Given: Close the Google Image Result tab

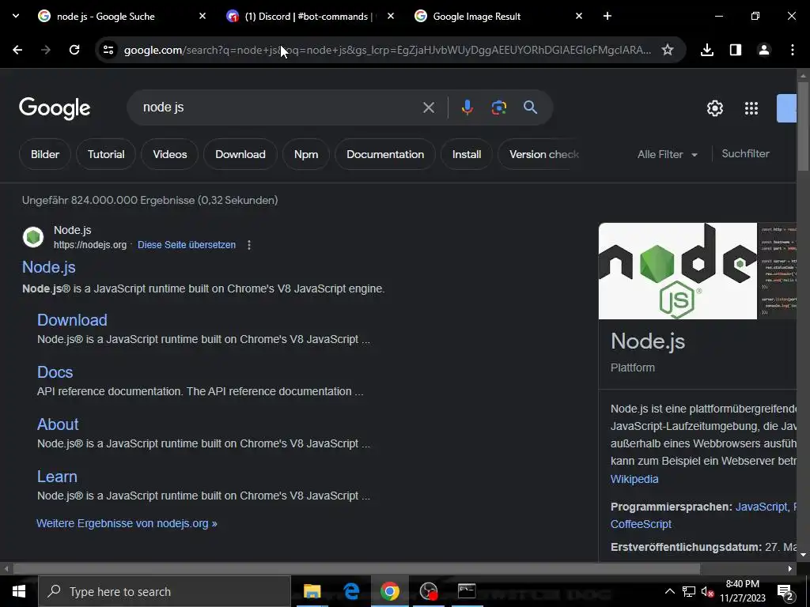Looking at the screenshot, I should tap(578, 16).
